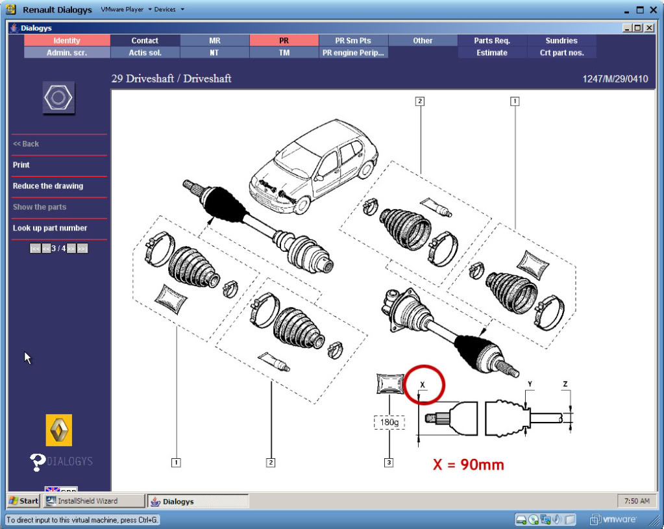The width and height of the screenshot is (664, 529).
Task: Jump to the first drawing page
Action: 35,249
